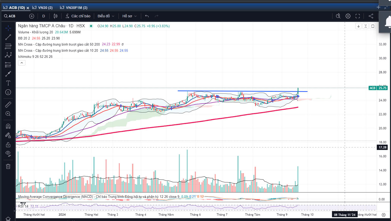Open the D time interval selector
Viewport: 391px width, 221px height.
44,16
